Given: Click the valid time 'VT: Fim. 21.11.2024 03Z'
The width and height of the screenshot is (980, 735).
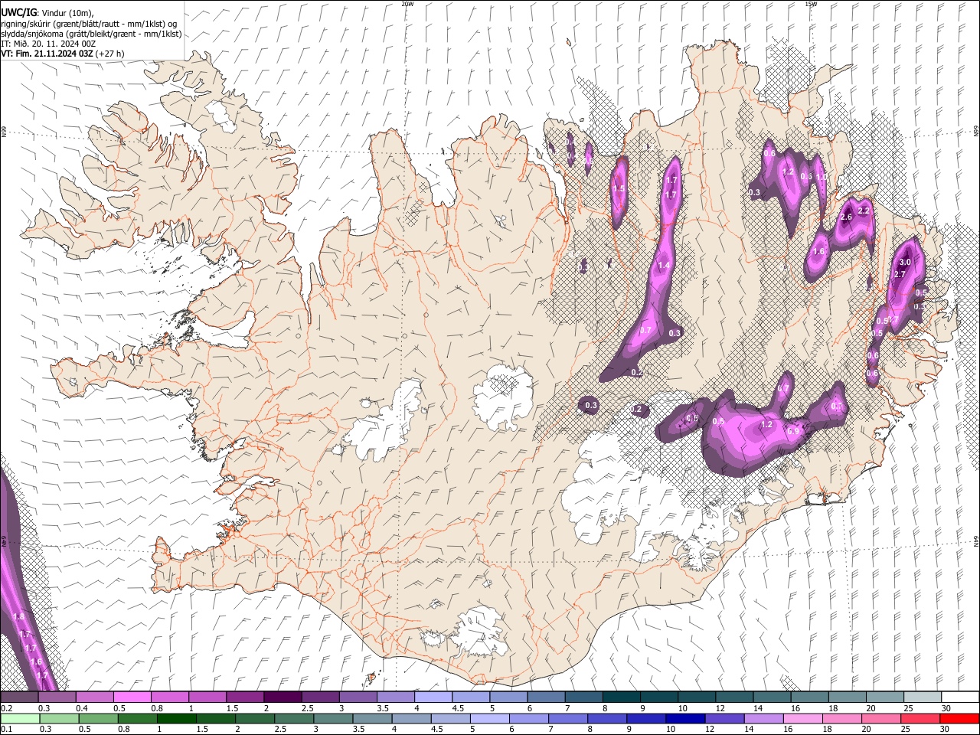Looking at the screenshot, I should pos(63,54).
